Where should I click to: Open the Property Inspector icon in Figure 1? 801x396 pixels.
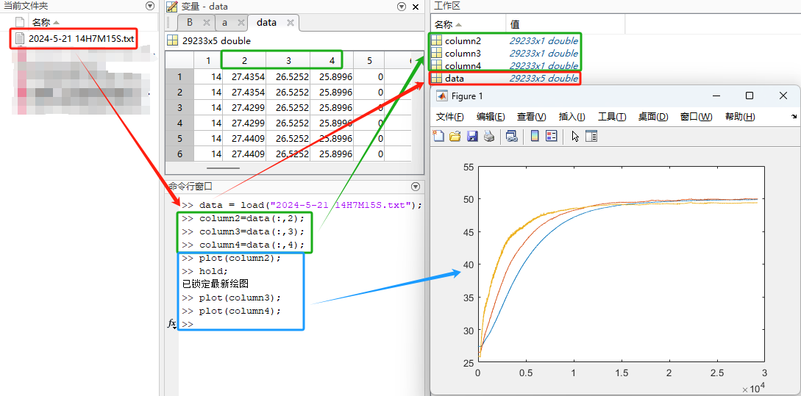click(x=591, y=136)
